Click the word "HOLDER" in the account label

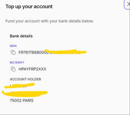coord(34,79)
